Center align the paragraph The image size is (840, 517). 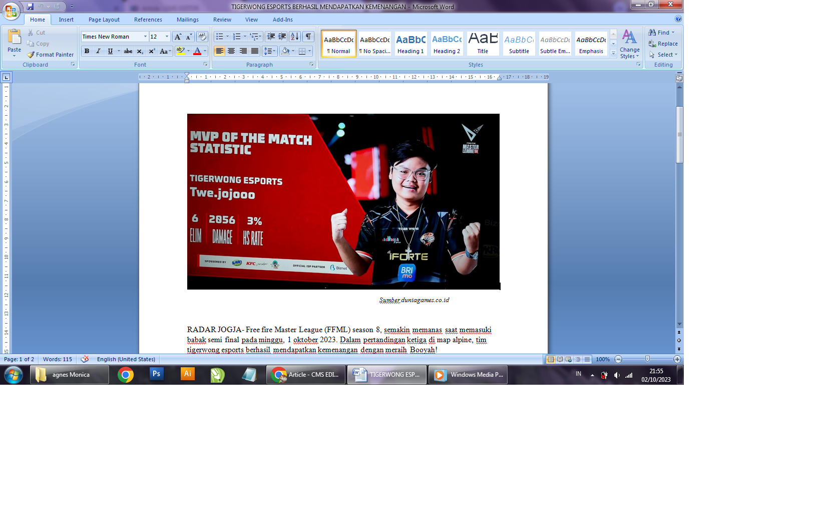231,51
